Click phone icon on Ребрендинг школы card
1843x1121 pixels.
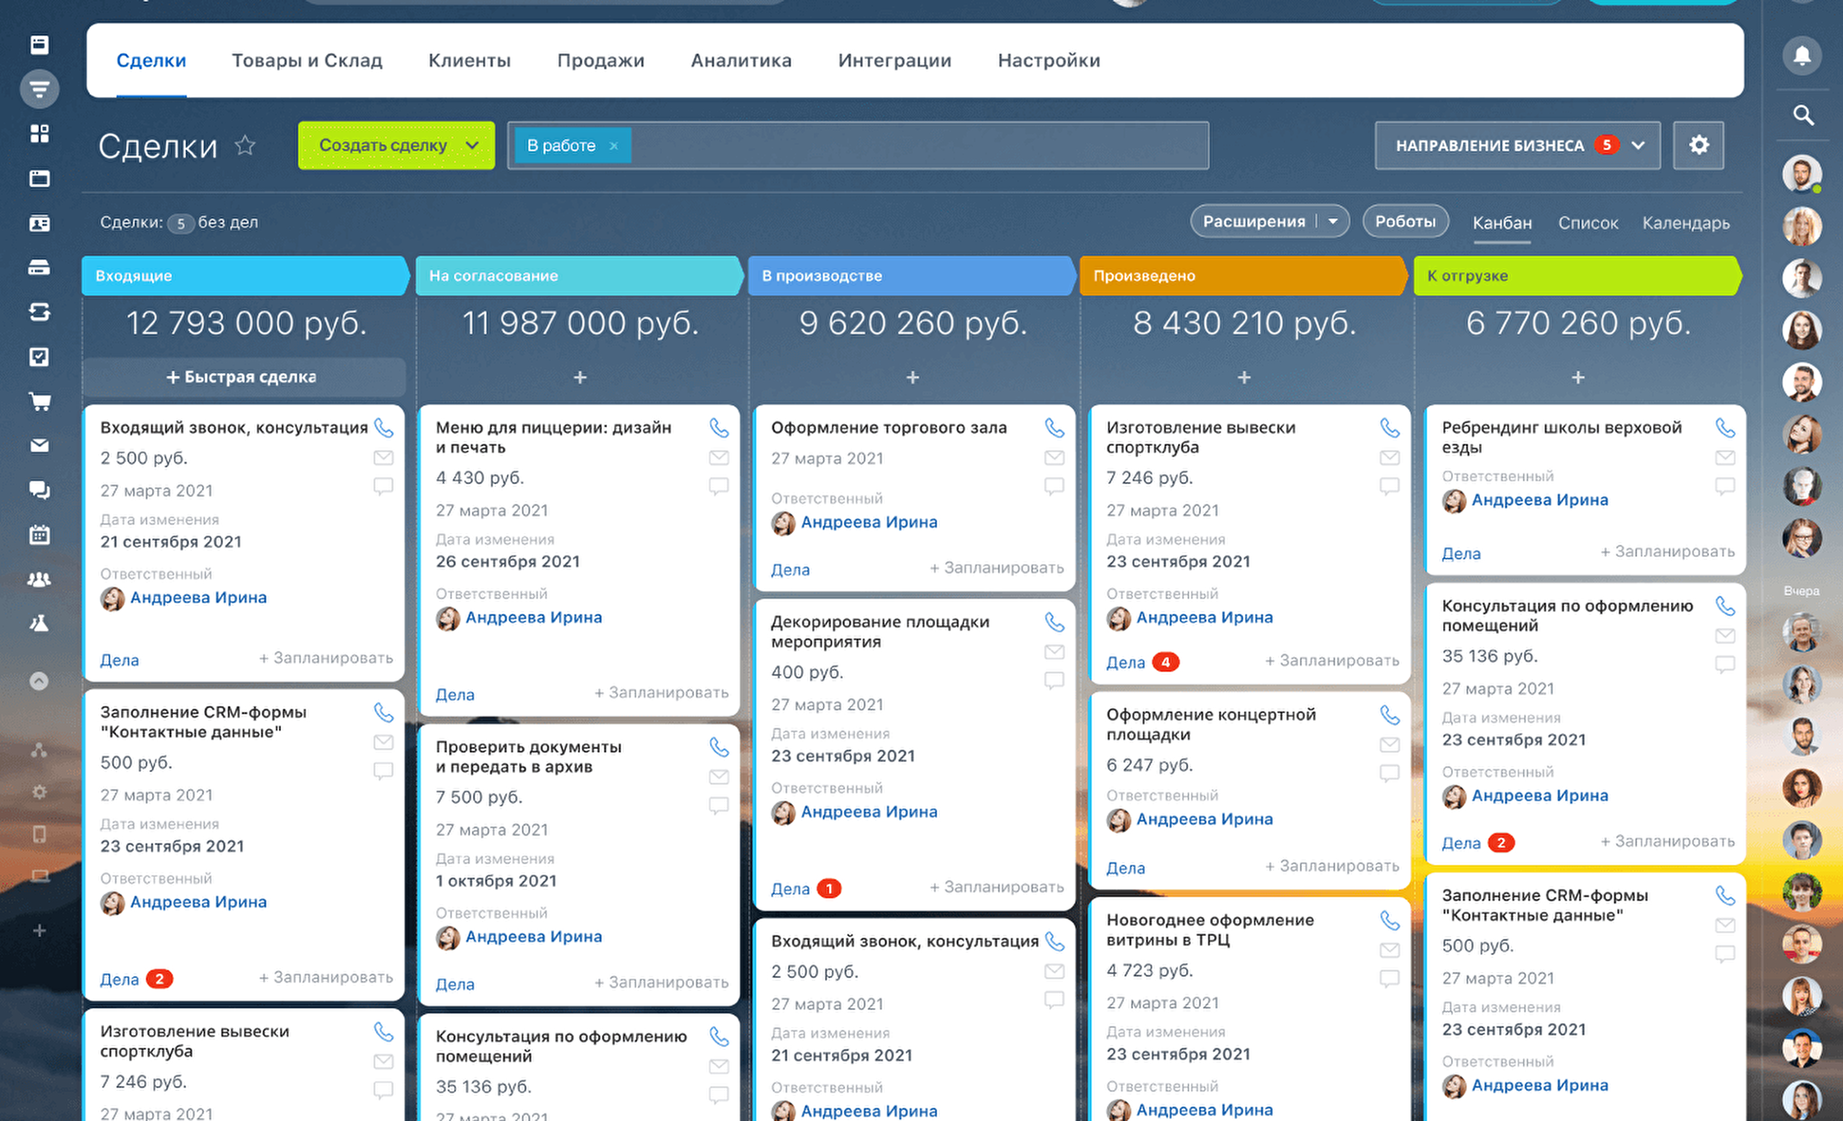1725,428
